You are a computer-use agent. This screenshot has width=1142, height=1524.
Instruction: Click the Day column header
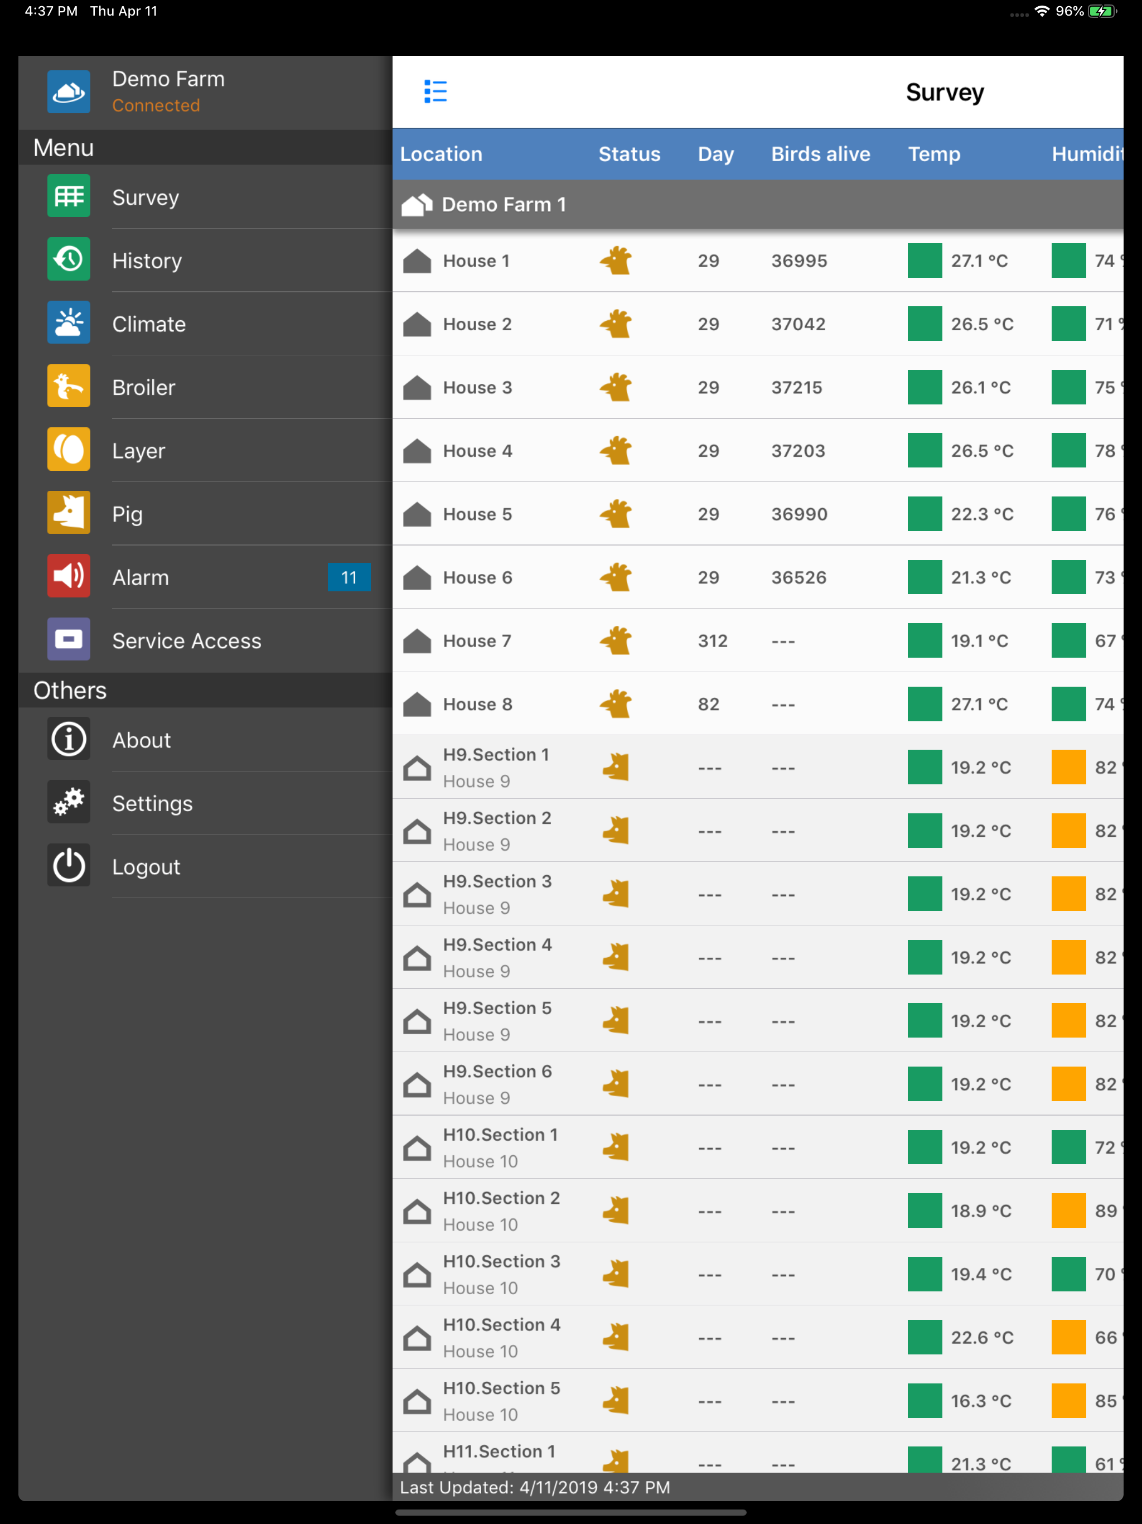click(x=715, y=155)
